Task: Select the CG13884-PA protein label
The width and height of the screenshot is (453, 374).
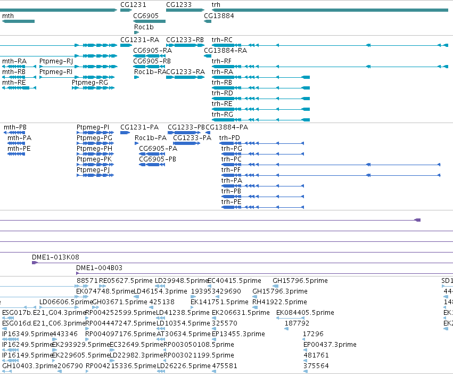Action: (227, 127)
